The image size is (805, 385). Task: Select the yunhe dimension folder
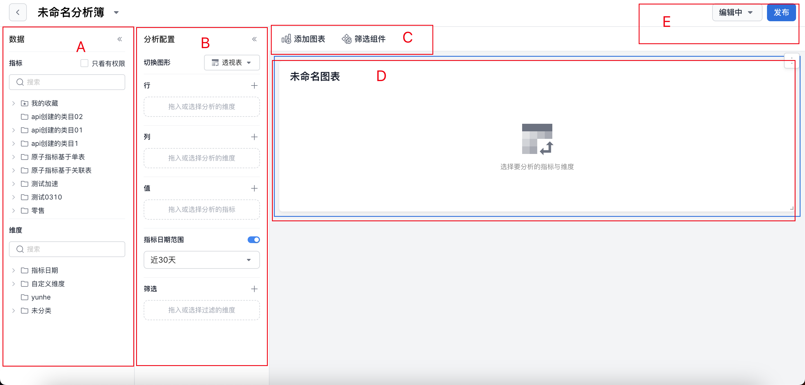tap(41, 297)
